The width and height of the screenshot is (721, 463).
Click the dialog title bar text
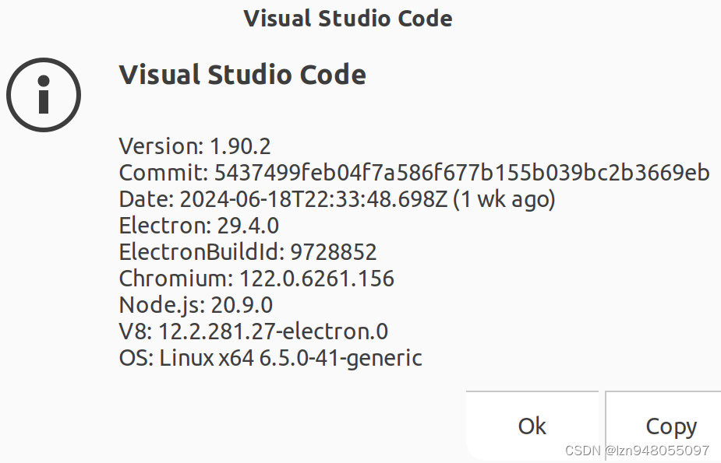(348, 18)
